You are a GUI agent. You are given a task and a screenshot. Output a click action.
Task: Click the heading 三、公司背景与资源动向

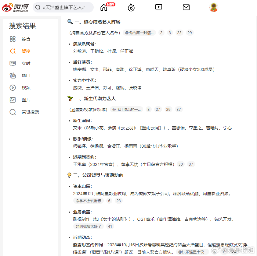(x=98, y=175)
